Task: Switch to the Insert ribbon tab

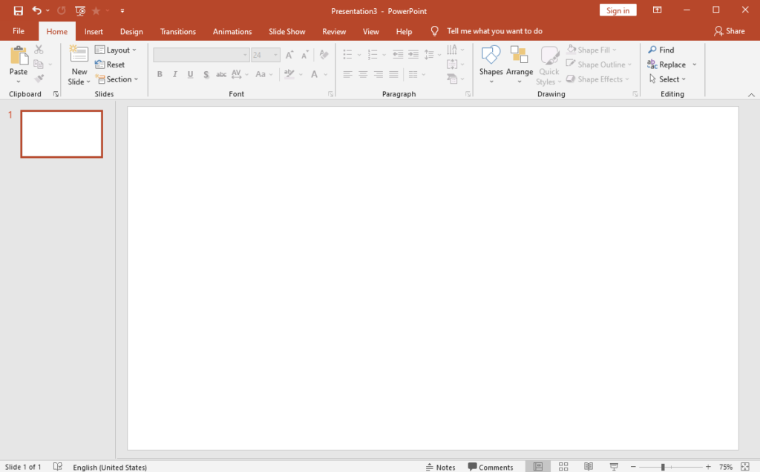Action: pos(94,31)
